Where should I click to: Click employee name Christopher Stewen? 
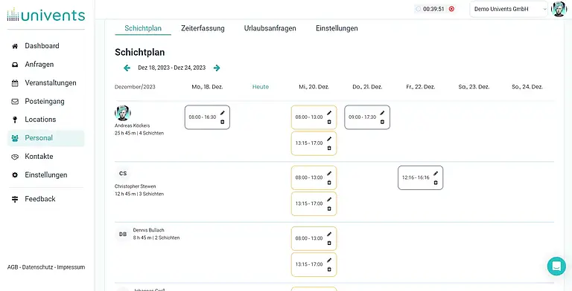tap(136, 186)
